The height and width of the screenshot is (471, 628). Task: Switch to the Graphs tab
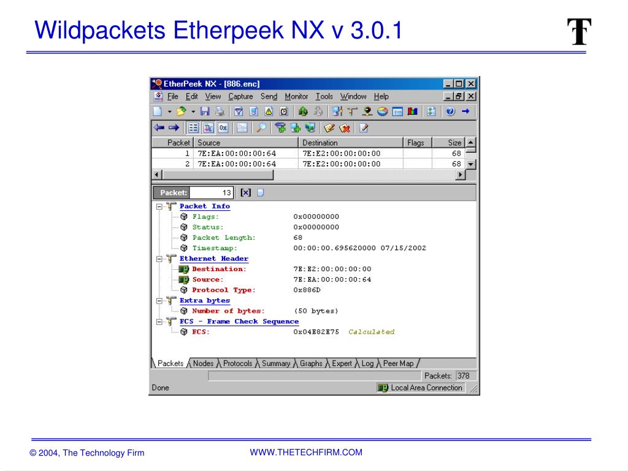click(x=311, y=363)
